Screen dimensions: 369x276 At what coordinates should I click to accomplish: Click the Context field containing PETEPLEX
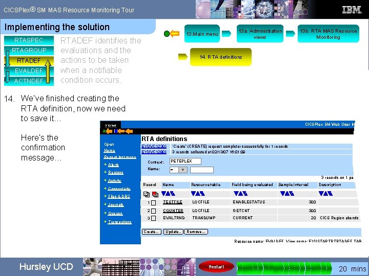click(x=186, y=161)
